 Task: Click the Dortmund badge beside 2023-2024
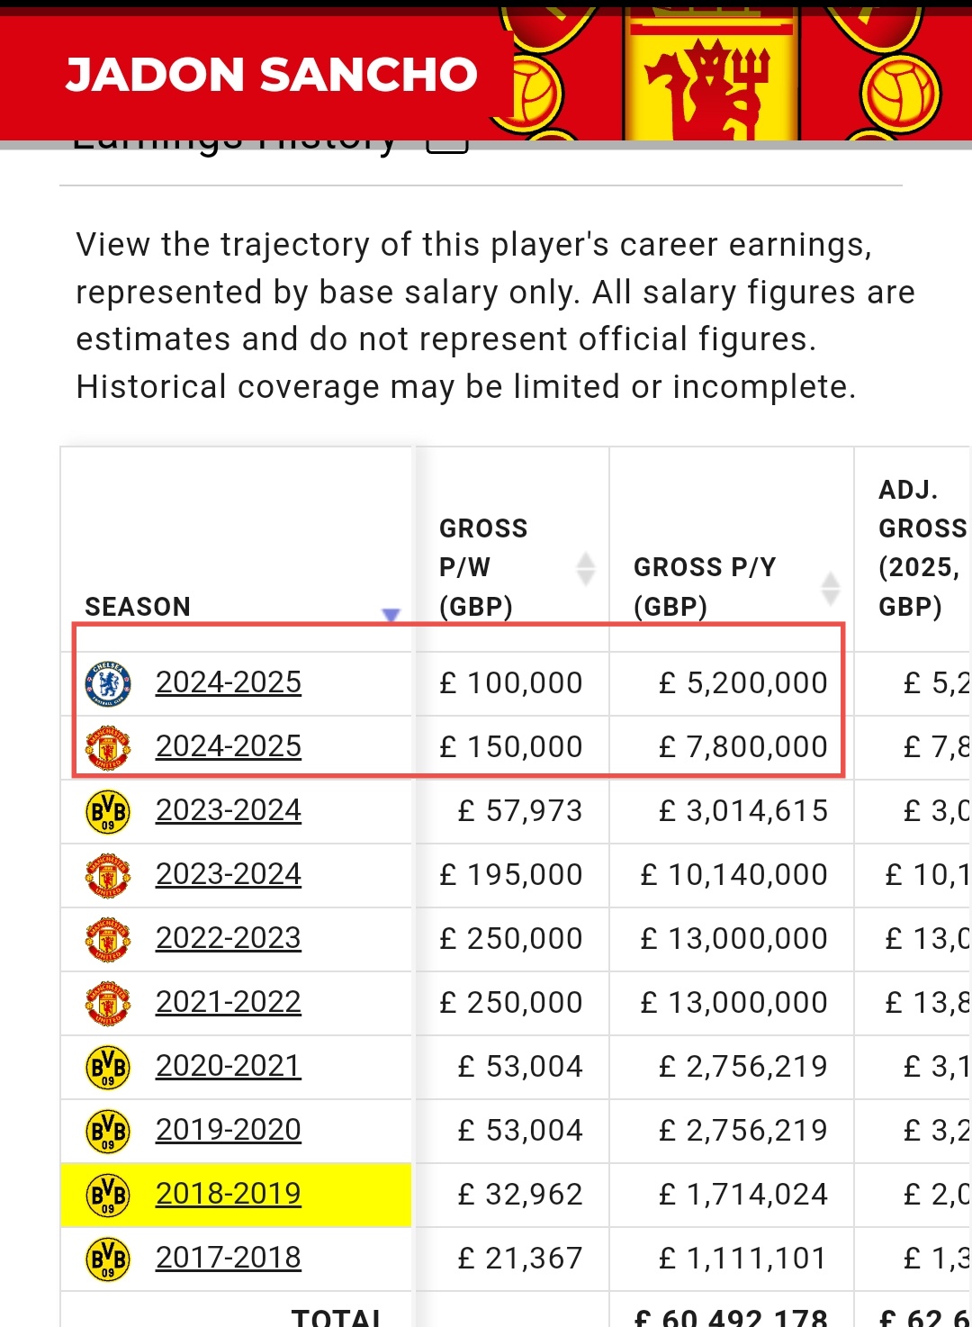coord(108,812)
